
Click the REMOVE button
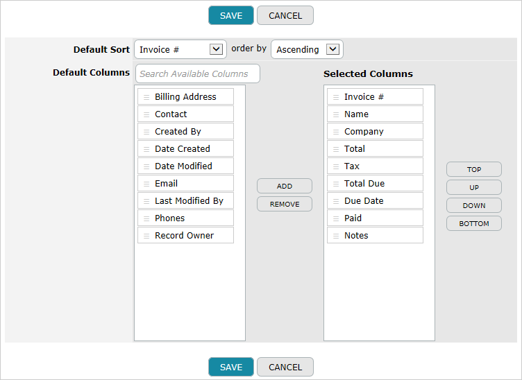tap(285, 204)
